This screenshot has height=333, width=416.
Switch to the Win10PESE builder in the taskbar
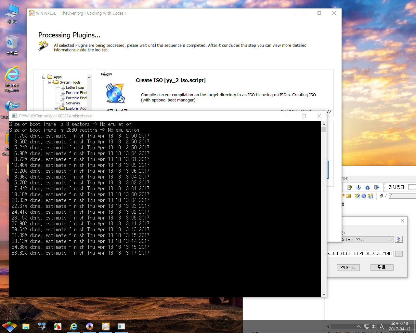(106, 326)
